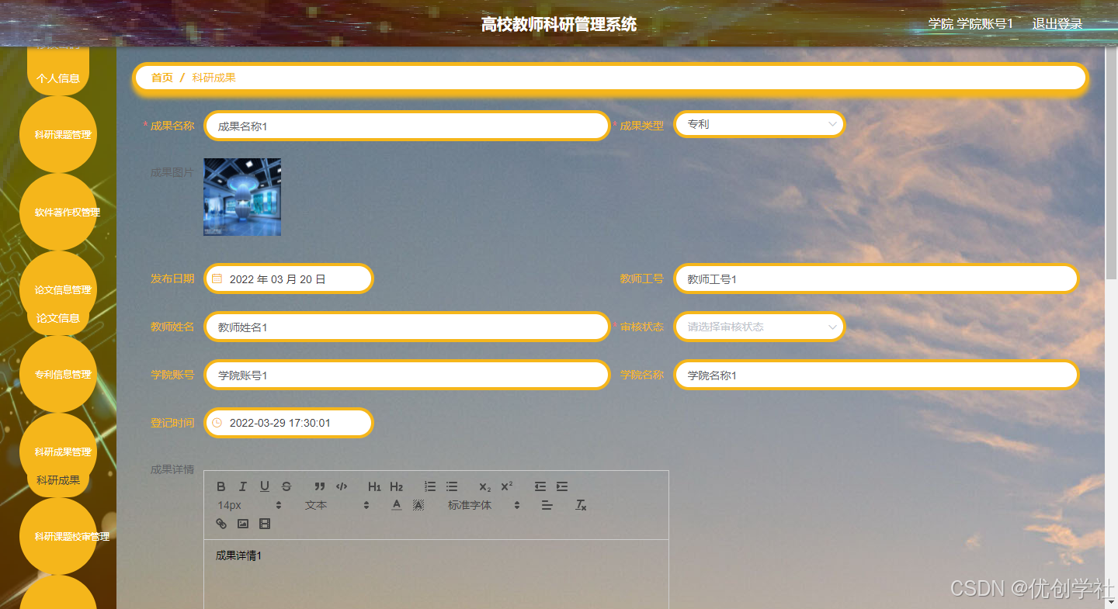Click clock icon in 登记时间 field
The width and height of the screenshot is (1118, 609).
[x=217, y=423]
